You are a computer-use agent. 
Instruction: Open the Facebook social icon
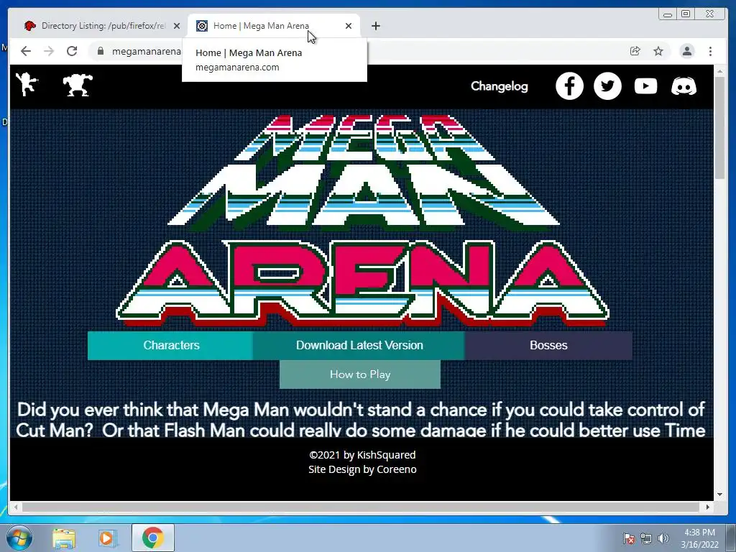tap(569, 86)
